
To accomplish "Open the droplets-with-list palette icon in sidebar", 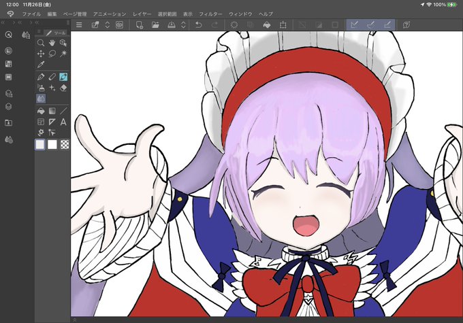I will click(x=26, y=35).
